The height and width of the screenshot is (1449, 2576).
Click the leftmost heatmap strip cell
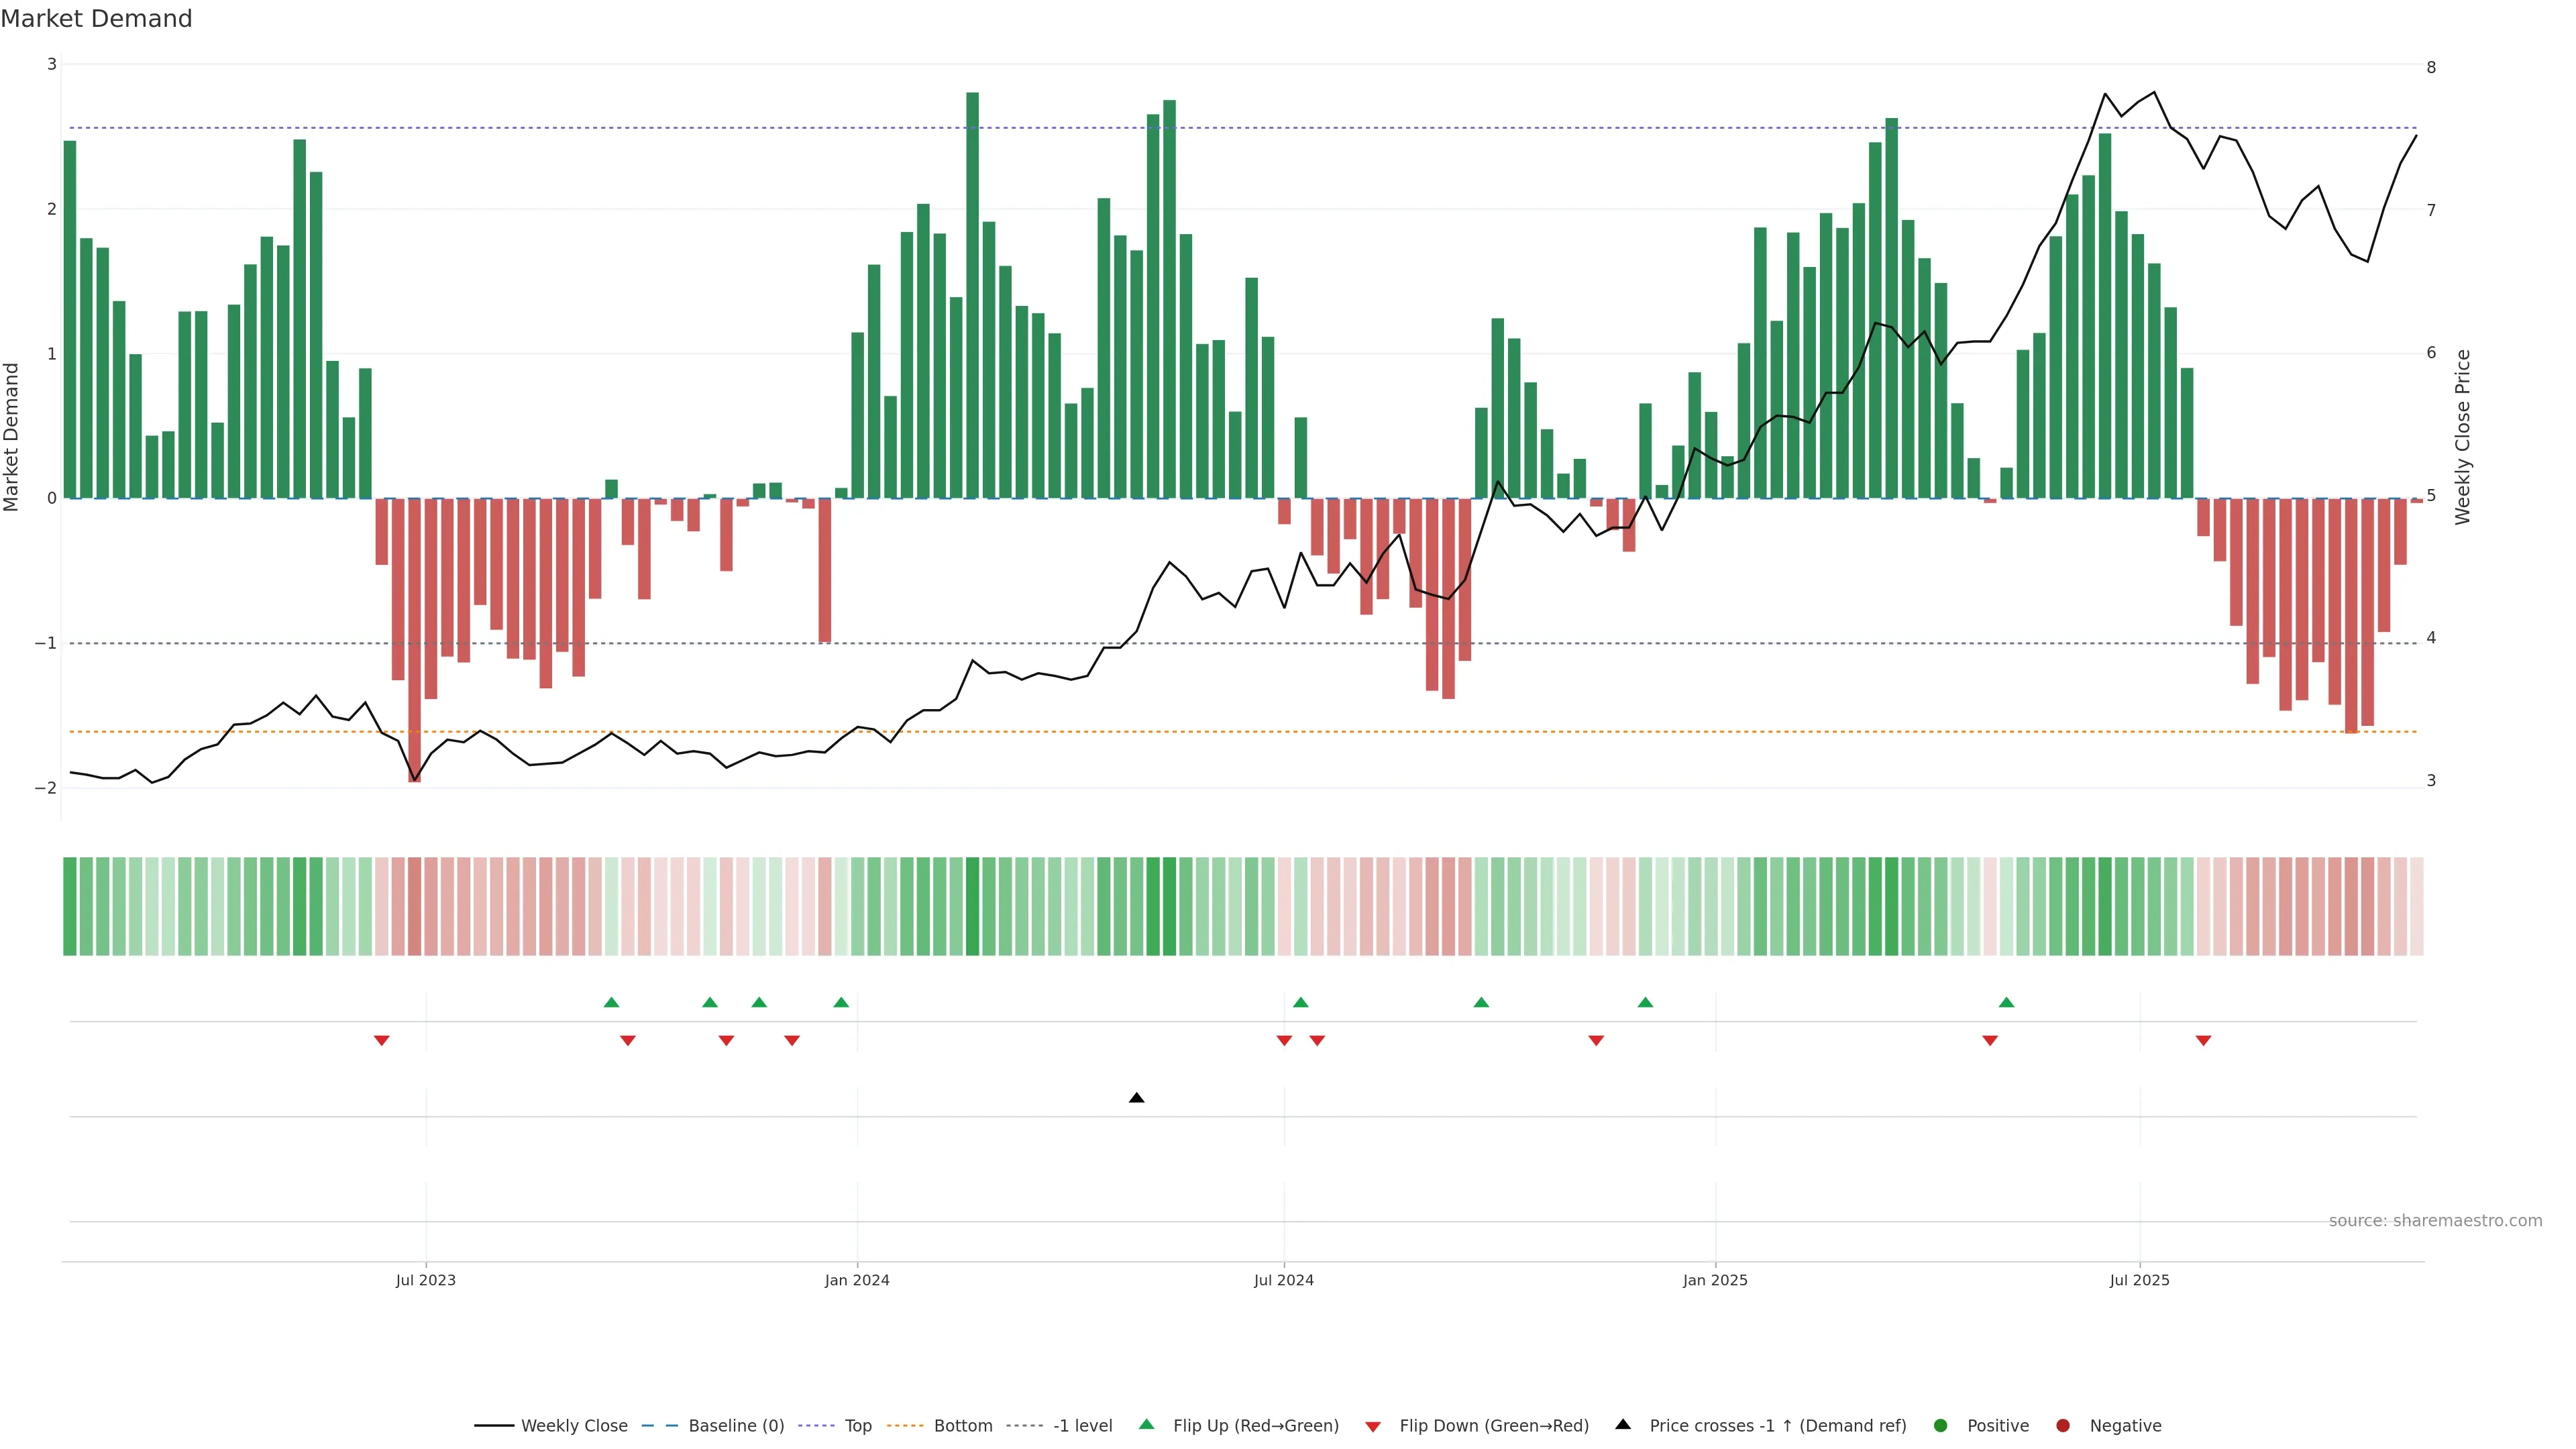coord(70,906)
